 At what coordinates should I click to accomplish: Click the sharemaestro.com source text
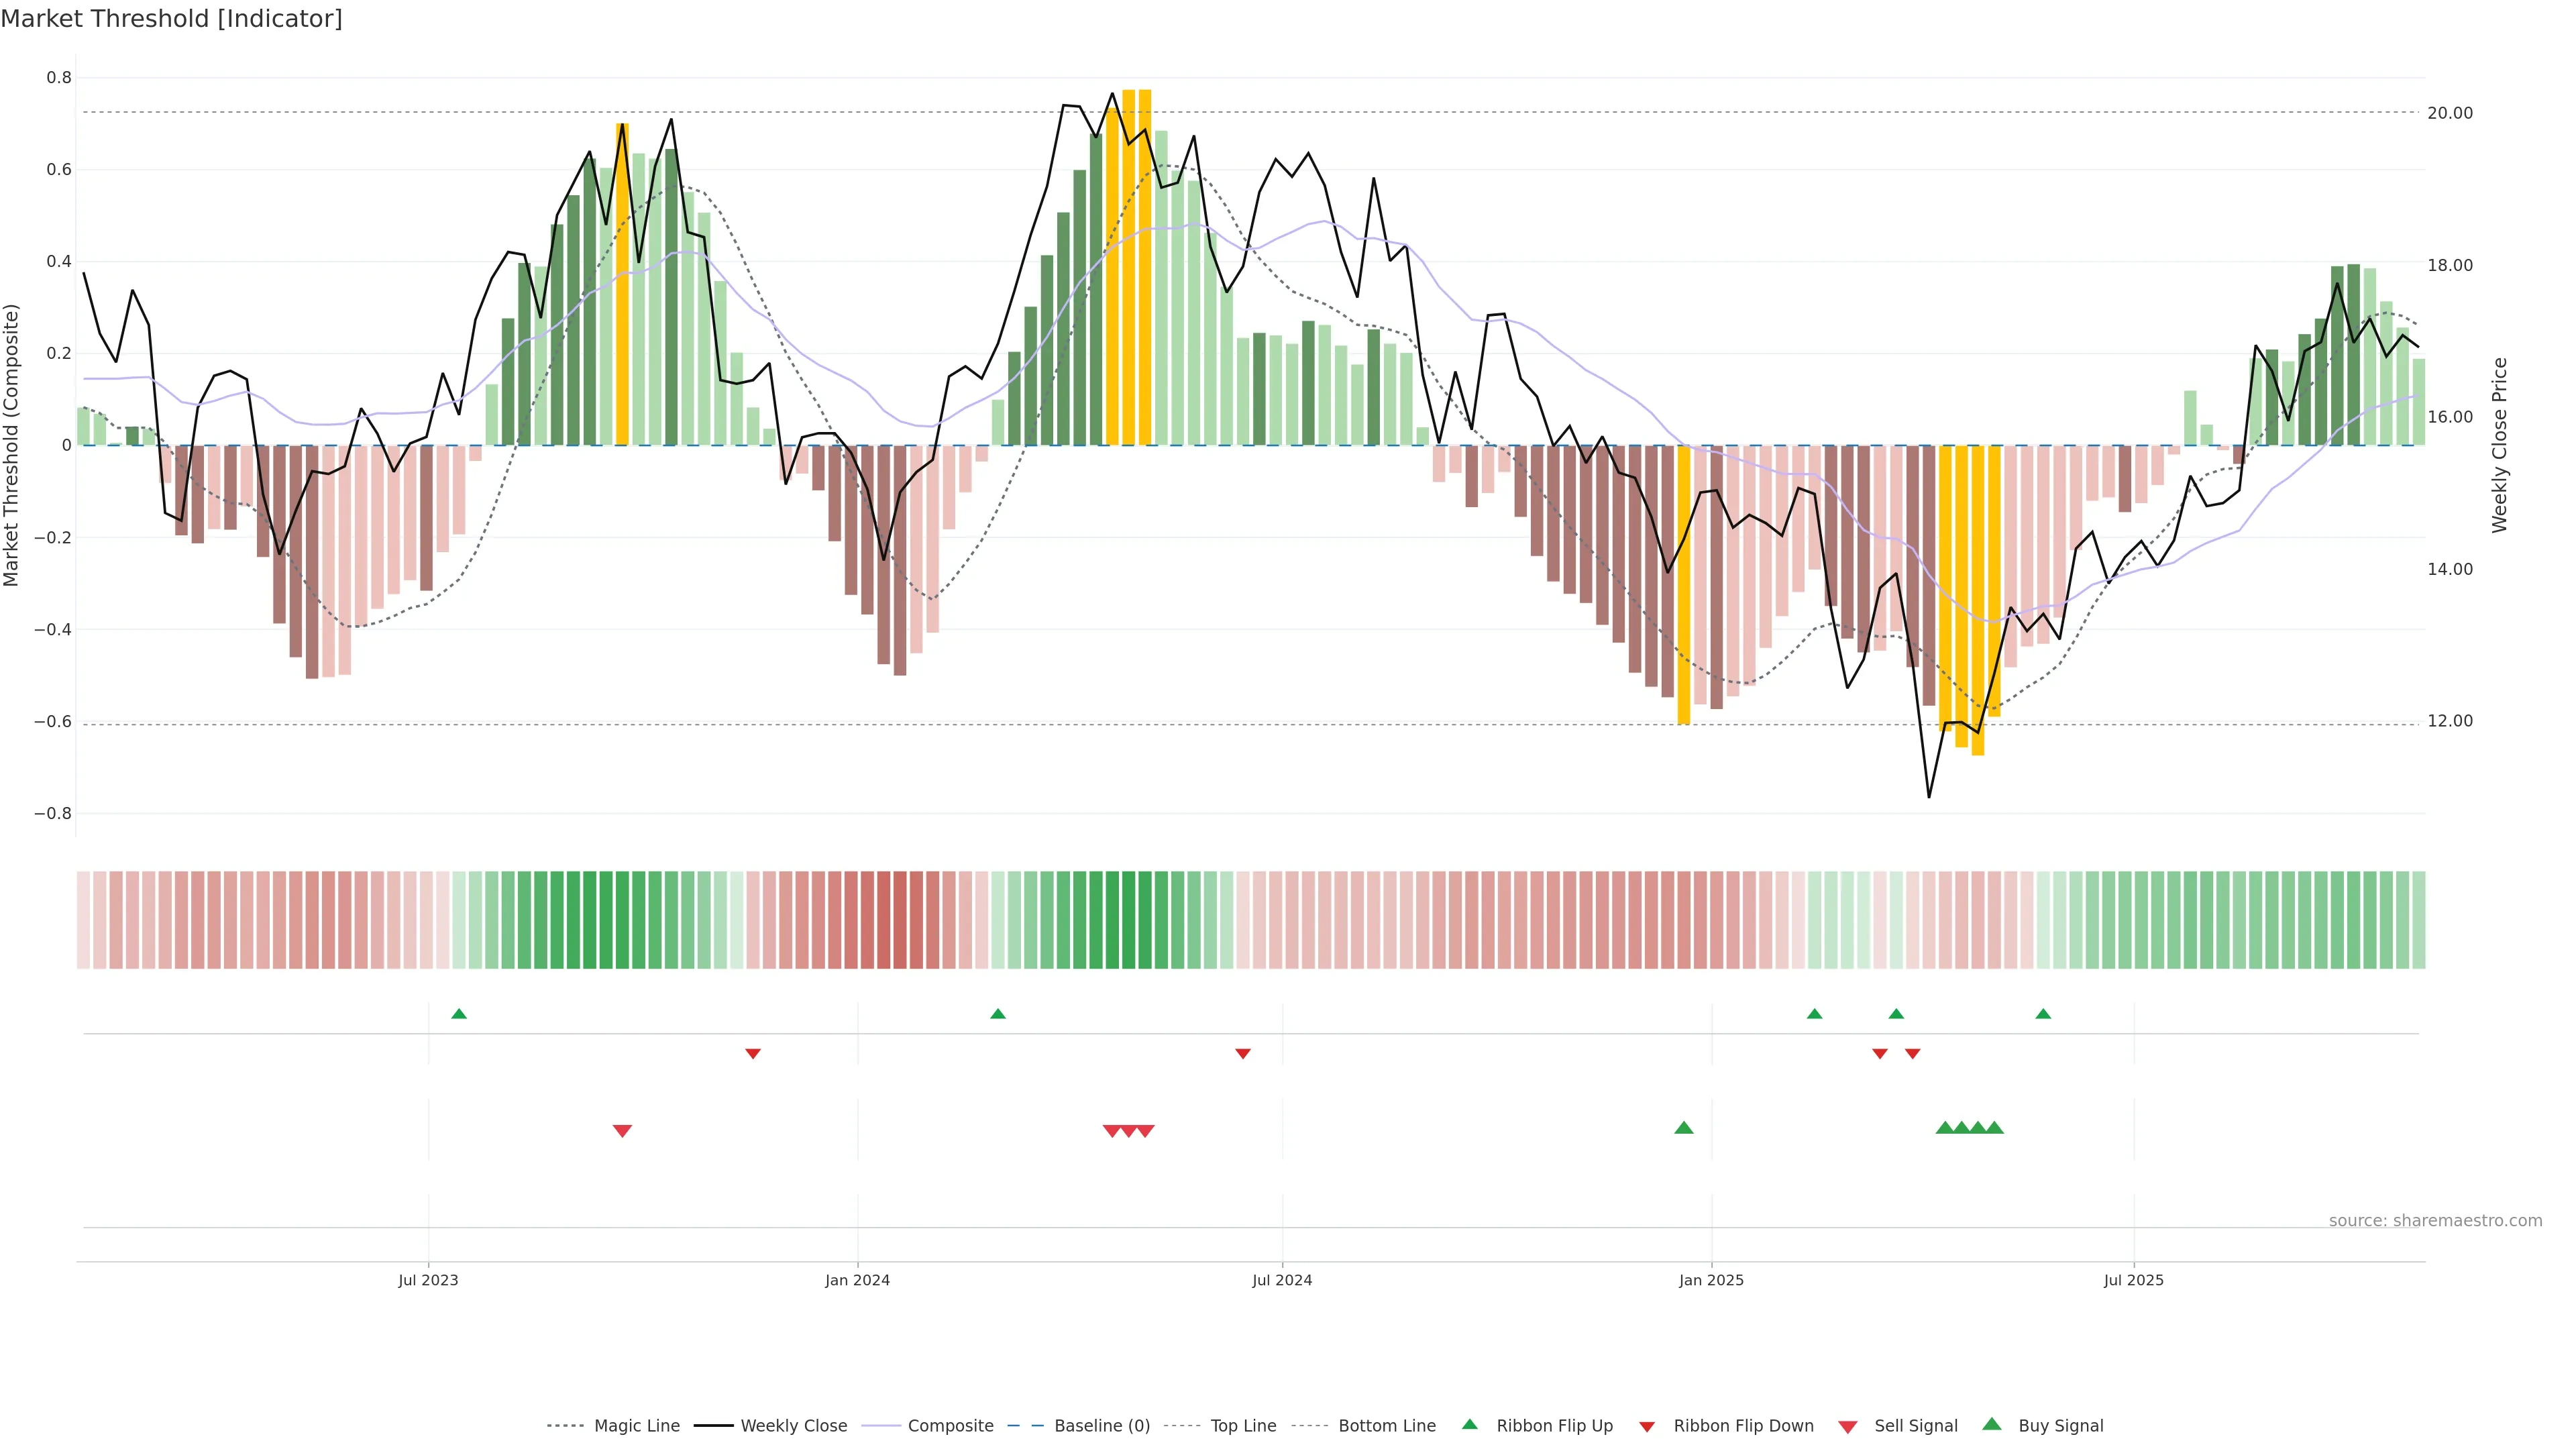[x=2435, y=1221]
